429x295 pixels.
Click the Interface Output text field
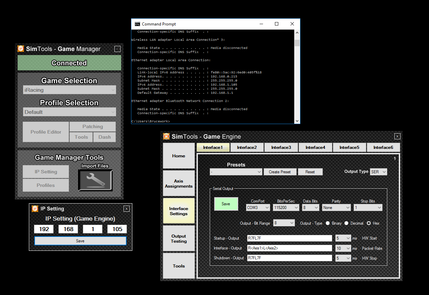[x=290, y=248]
